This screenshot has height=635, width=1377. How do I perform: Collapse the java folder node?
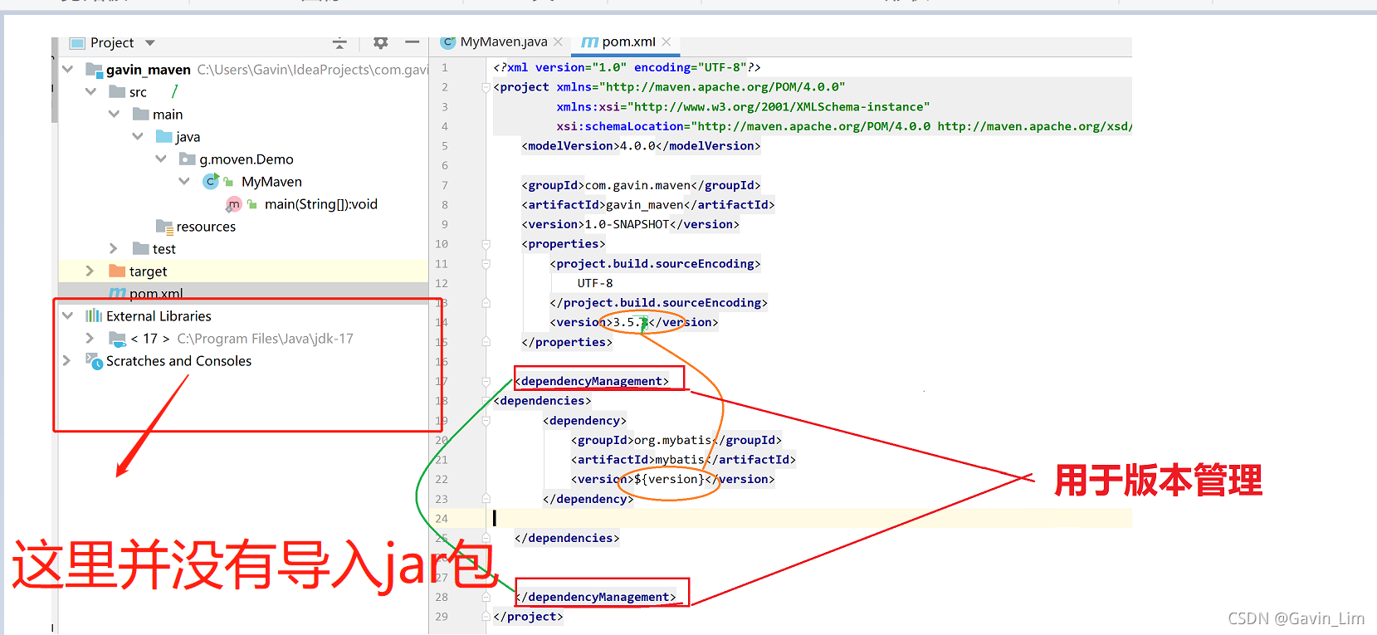point(138,136)
